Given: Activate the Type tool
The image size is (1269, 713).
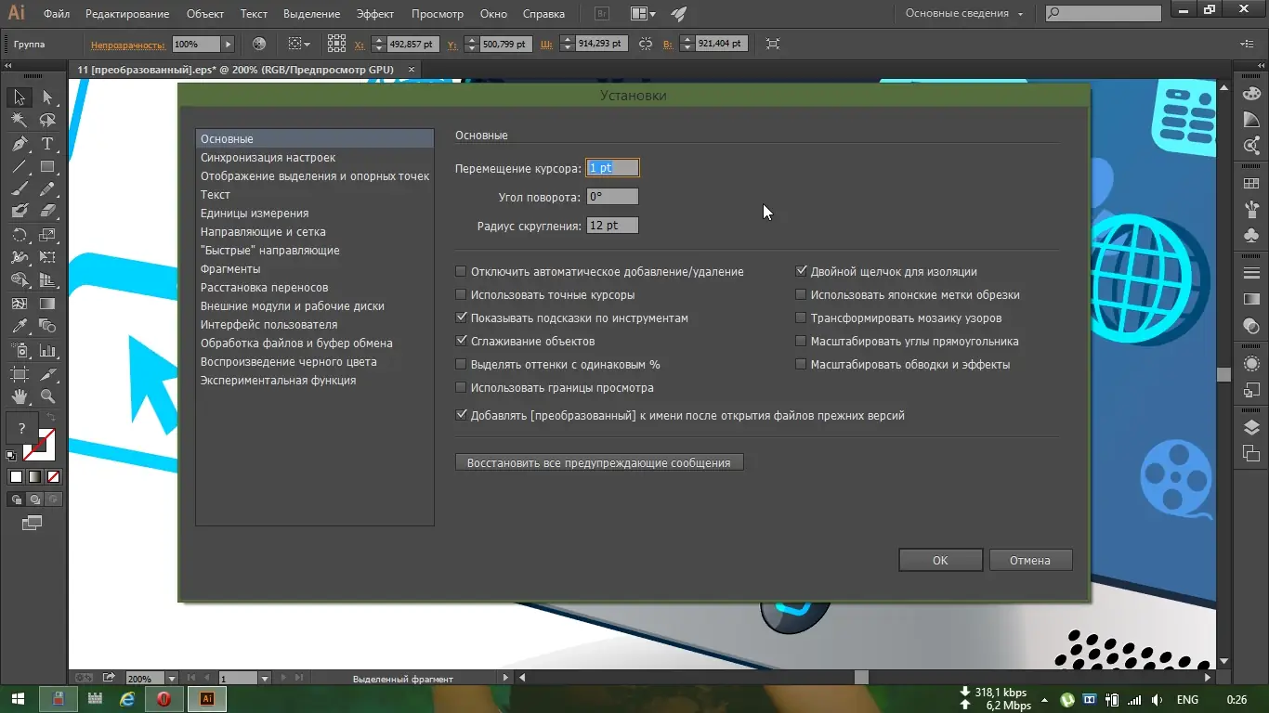Looking at the screenshot, I should click(47, 144).
